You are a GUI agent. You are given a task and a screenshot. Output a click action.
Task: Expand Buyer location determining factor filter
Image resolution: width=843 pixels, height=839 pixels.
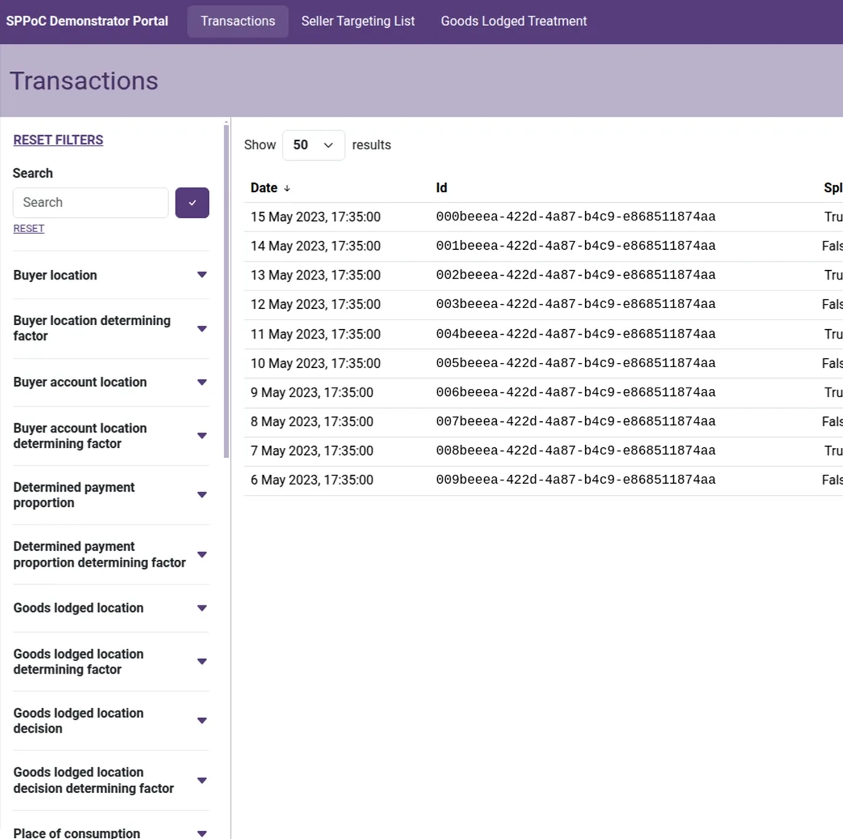tap(202, 328)
